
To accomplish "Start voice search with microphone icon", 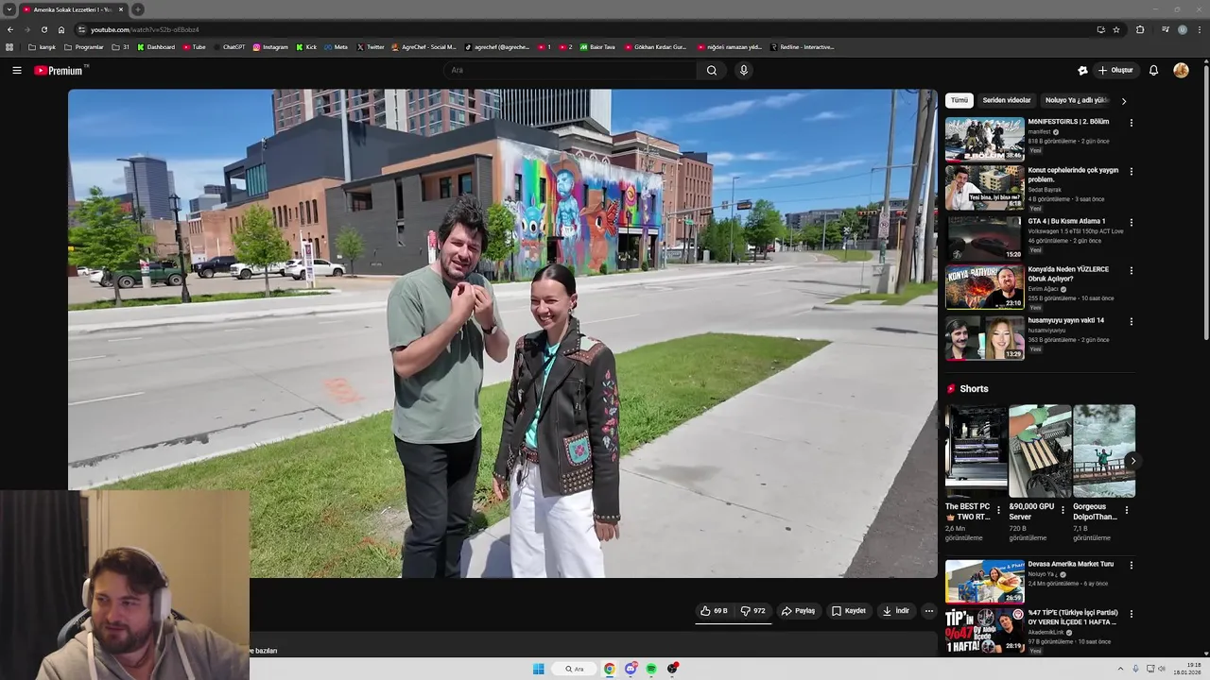I will [x=744, y=70].
